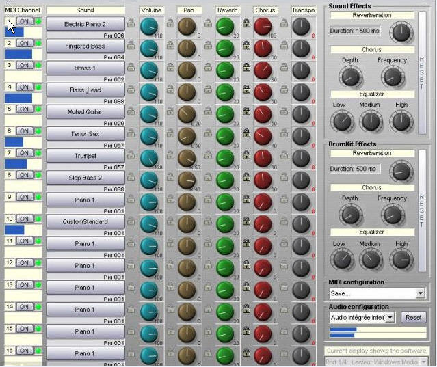Click DrumKit chorus Depth knob
This screenshot has width=437, height=367.
point(351,215)
